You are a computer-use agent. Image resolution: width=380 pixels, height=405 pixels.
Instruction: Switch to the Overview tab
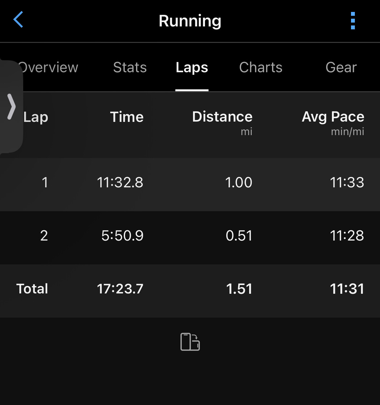pos(49,67)
